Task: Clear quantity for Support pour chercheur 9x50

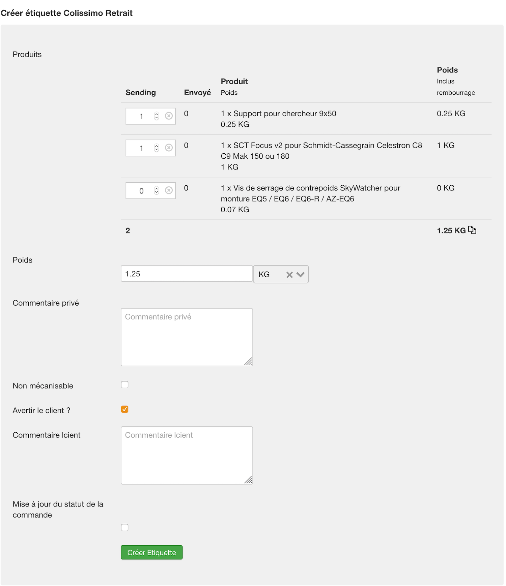Action: [169, 116]
